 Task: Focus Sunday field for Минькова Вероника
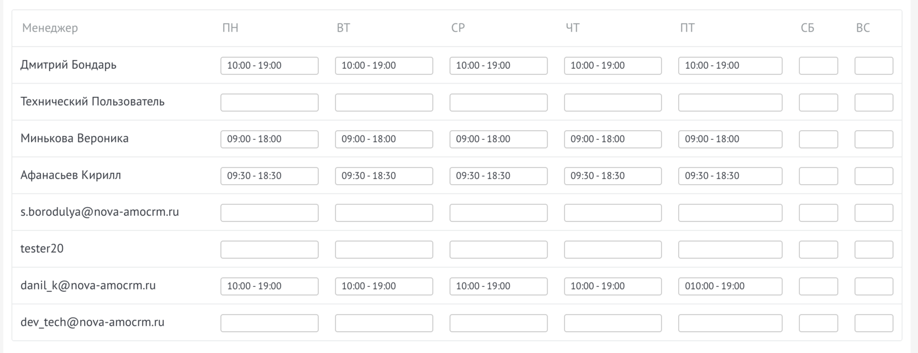coord(874,139)
